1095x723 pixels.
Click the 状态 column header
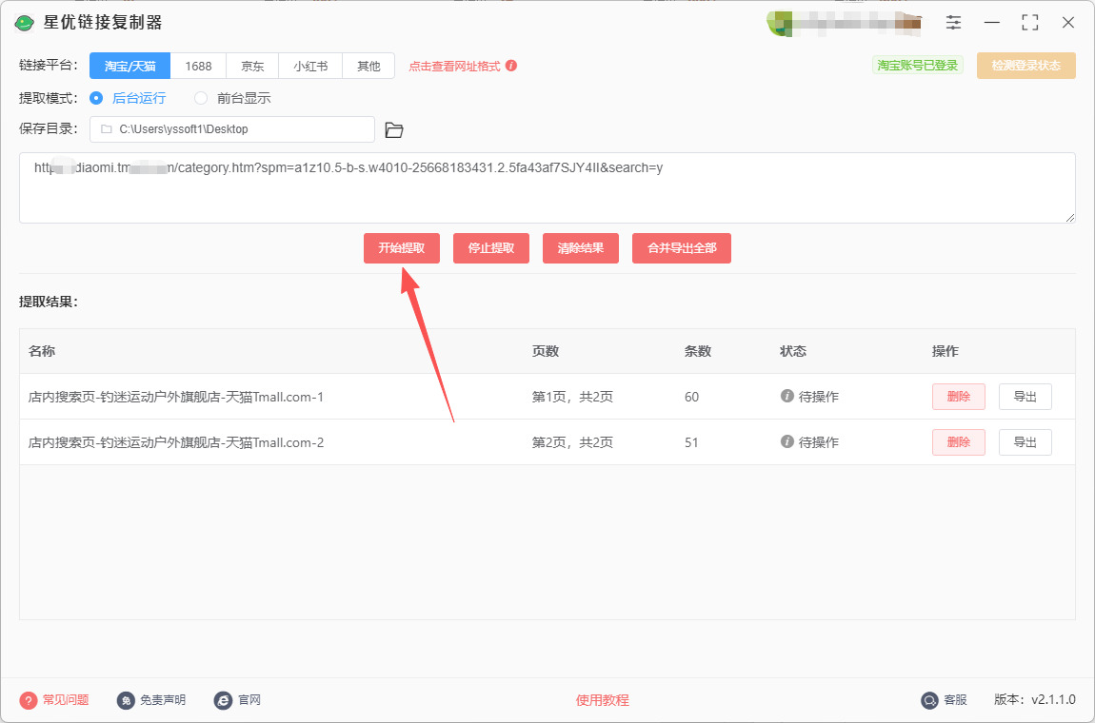793,351
